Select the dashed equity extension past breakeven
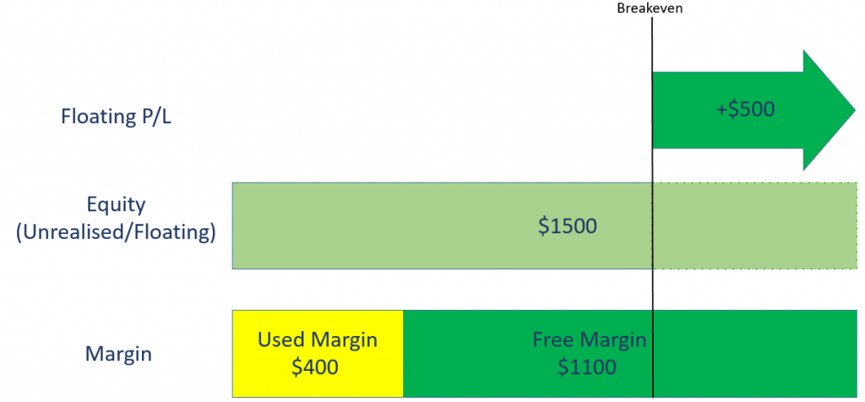Screen dimensions: 865x402 pyautogui.click(x=754, y=225)
